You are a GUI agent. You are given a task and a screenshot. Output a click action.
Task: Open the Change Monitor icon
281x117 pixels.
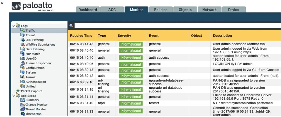point(23,105)
